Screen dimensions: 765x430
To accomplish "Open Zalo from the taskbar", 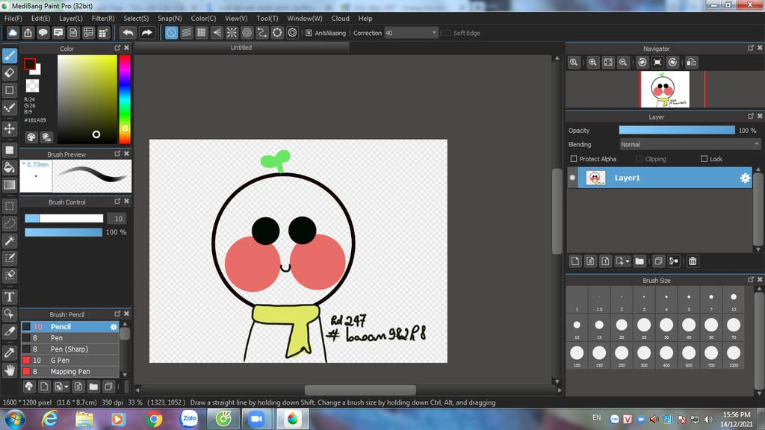I will 189,419.
